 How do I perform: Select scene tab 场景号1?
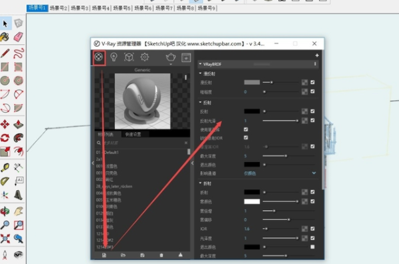coord(37,8)
